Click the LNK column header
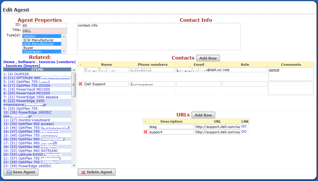318x181 pixels. coord(245,121)
